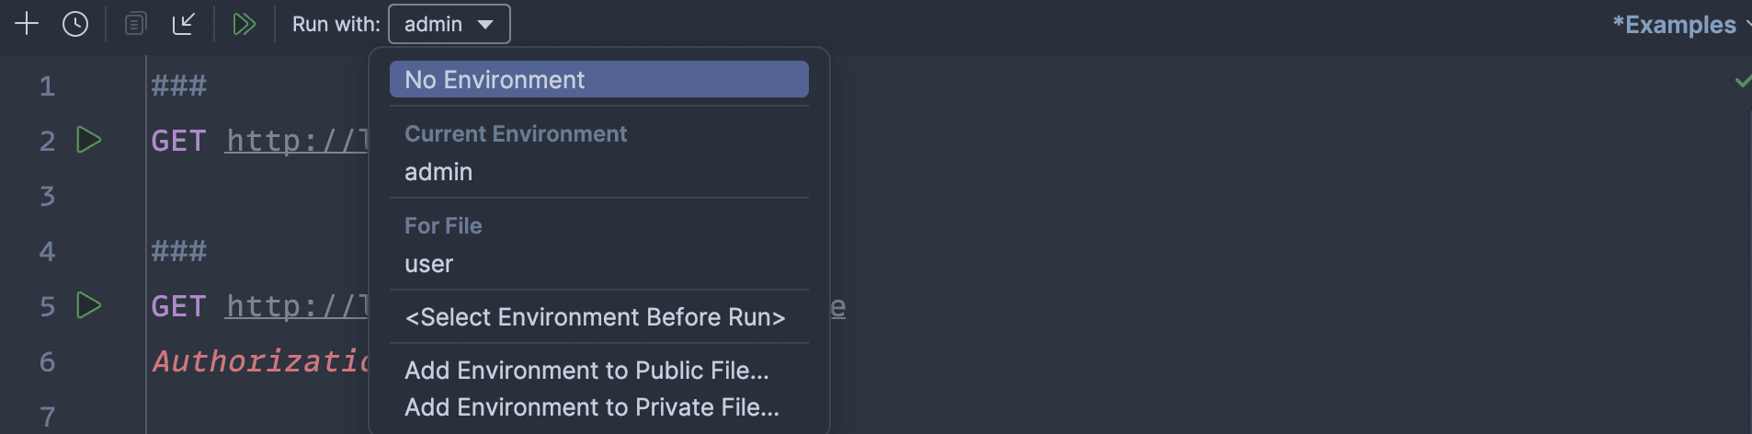Click the plus icon to add request
The image size is (1752, 434).
pyautogui.click(x=27, y=24)
